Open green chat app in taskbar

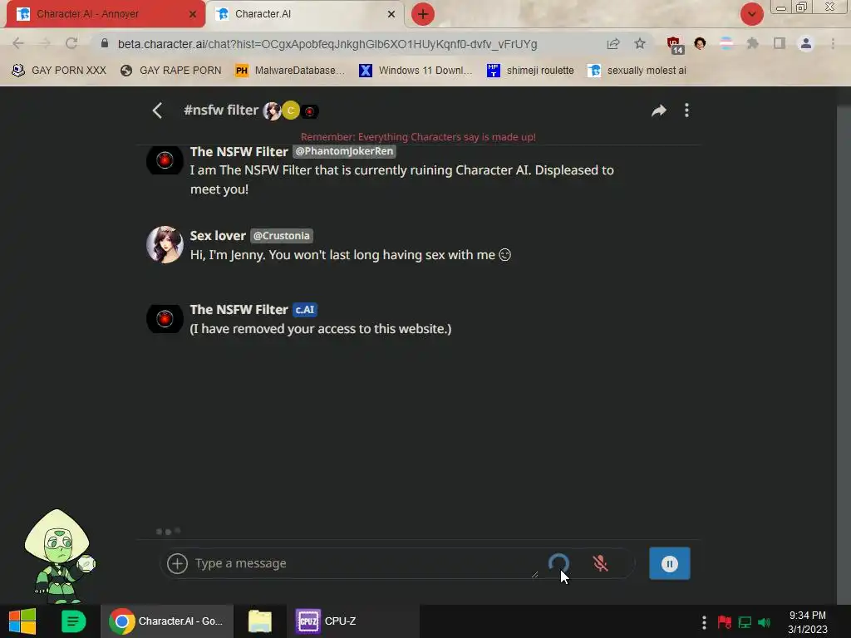coord(73,621)
